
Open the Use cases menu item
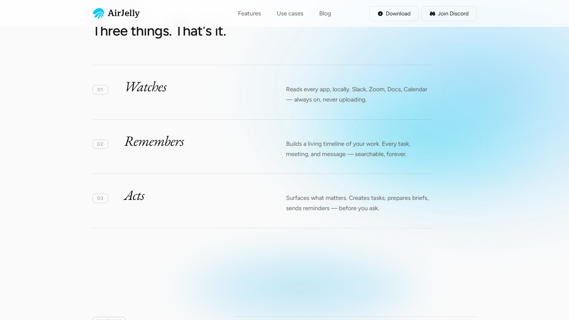[290, 13]
